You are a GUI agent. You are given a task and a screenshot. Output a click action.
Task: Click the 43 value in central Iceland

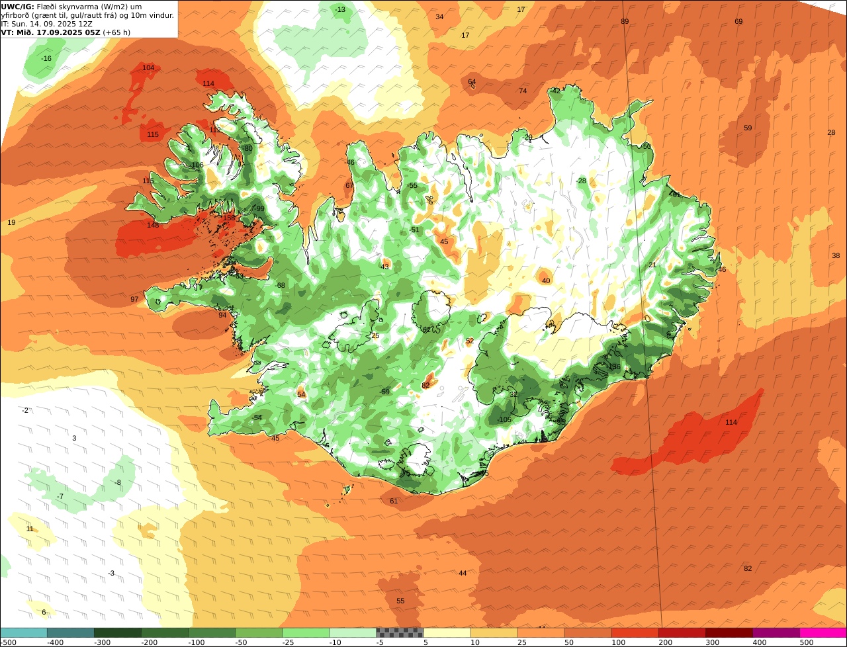pyautogui.click(x=384, y=267)
